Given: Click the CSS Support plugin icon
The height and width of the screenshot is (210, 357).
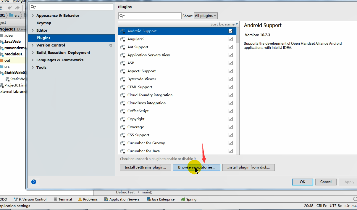Looking at the screenshot, I should tap(123, 135).
